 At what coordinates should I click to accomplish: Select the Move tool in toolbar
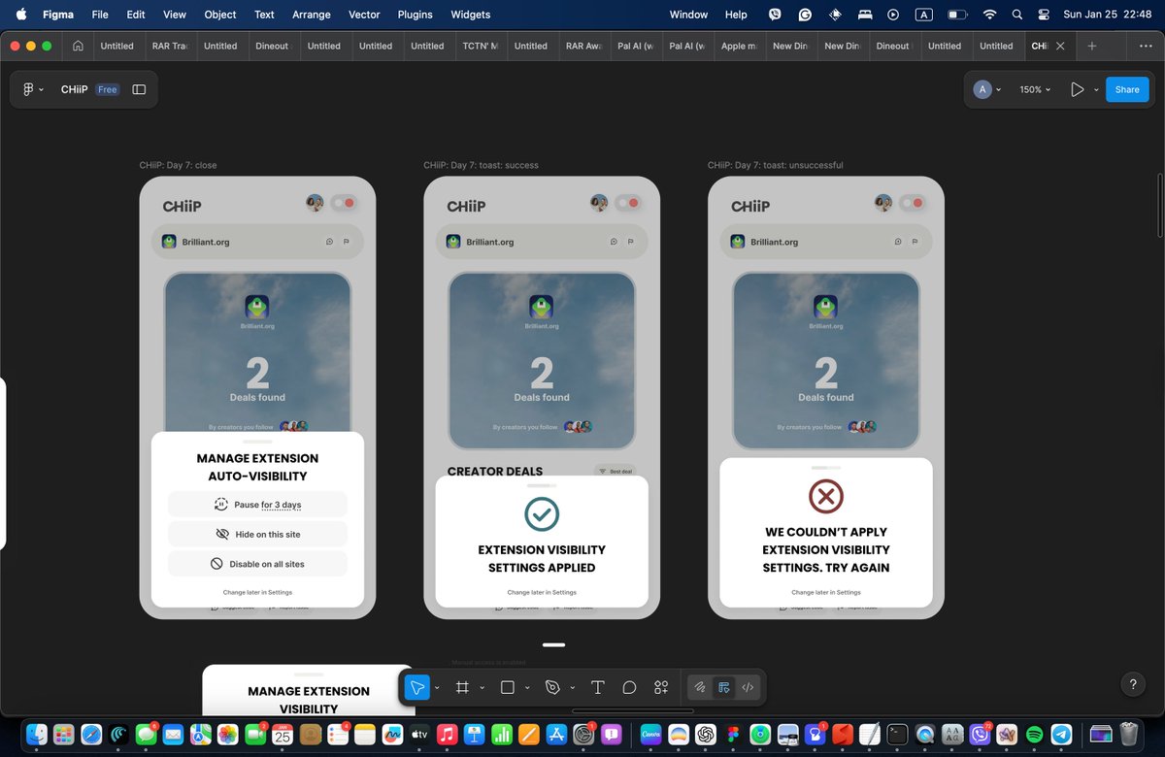pos(416,687)
